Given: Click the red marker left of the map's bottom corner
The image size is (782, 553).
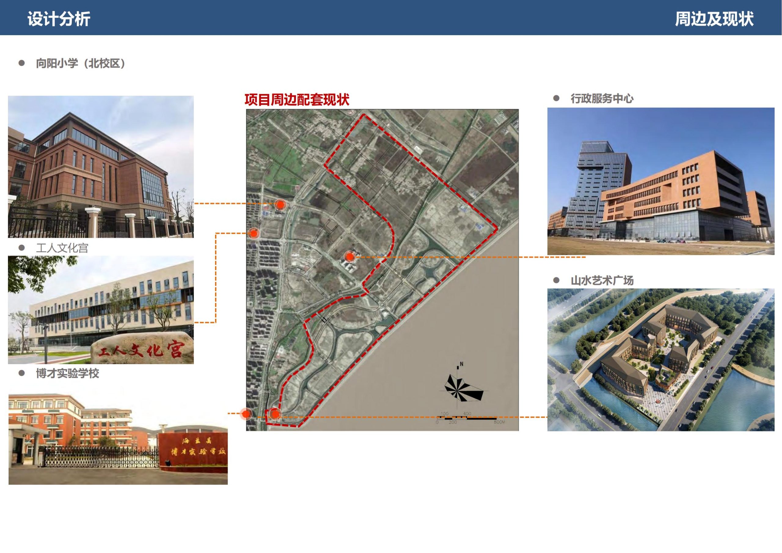Looking at the screenshot, I should (246, 414).
